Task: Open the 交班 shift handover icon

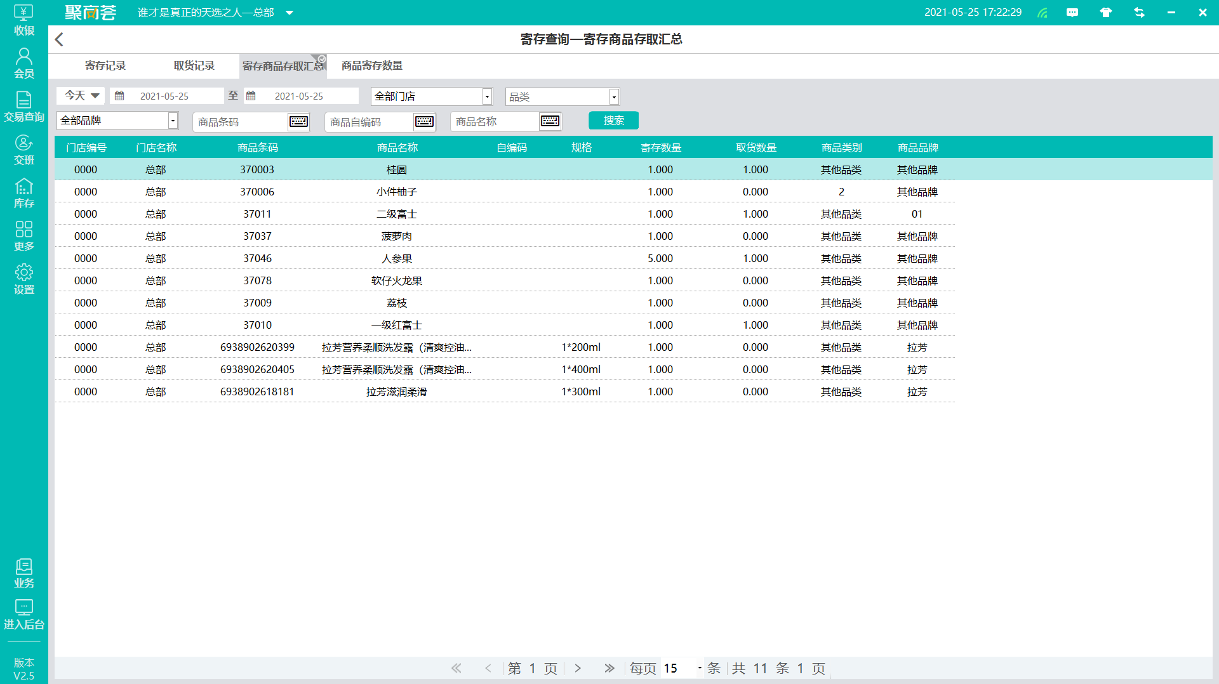Action: click(23, 150)
